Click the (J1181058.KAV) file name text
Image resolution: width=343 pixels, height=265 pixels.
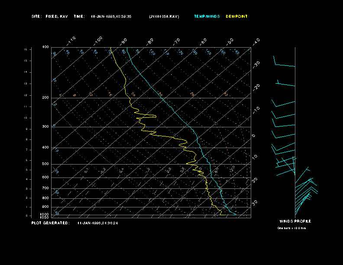click(x=164, y=16)
